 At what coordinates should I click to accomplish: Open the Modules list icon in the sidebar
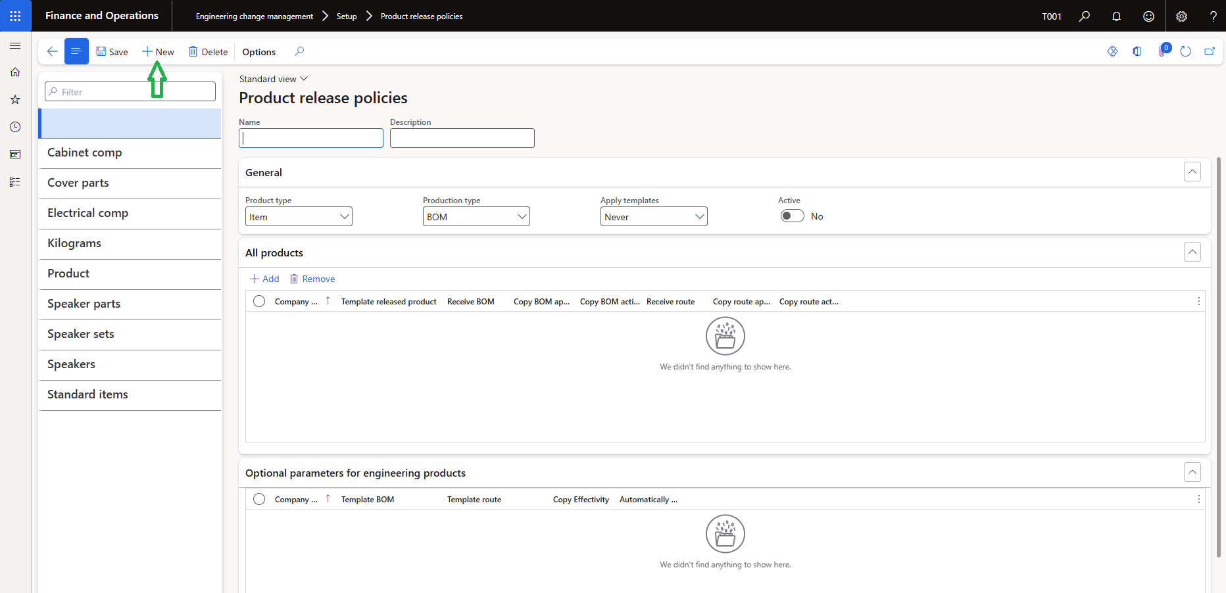pyautogui.click(x=15, y=181)
